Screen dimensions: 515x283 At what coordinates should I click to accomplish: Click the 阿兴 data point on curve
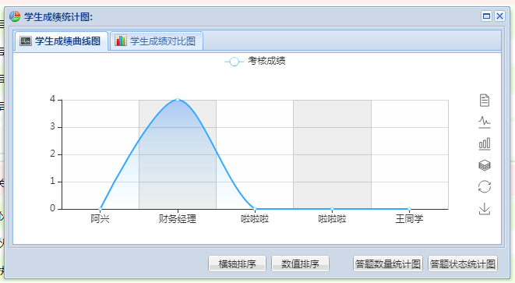pyautogui.click(x=101, y=209)
